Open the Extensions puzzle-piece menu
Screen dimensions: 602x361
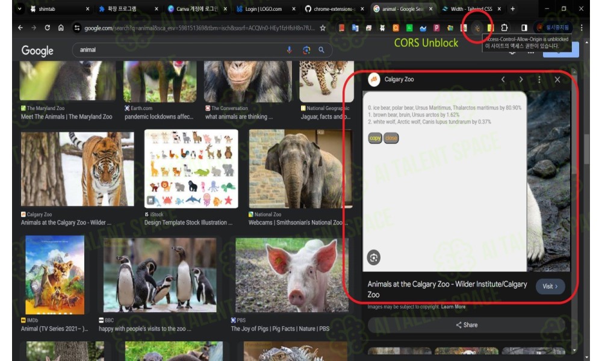click(504, 28)
